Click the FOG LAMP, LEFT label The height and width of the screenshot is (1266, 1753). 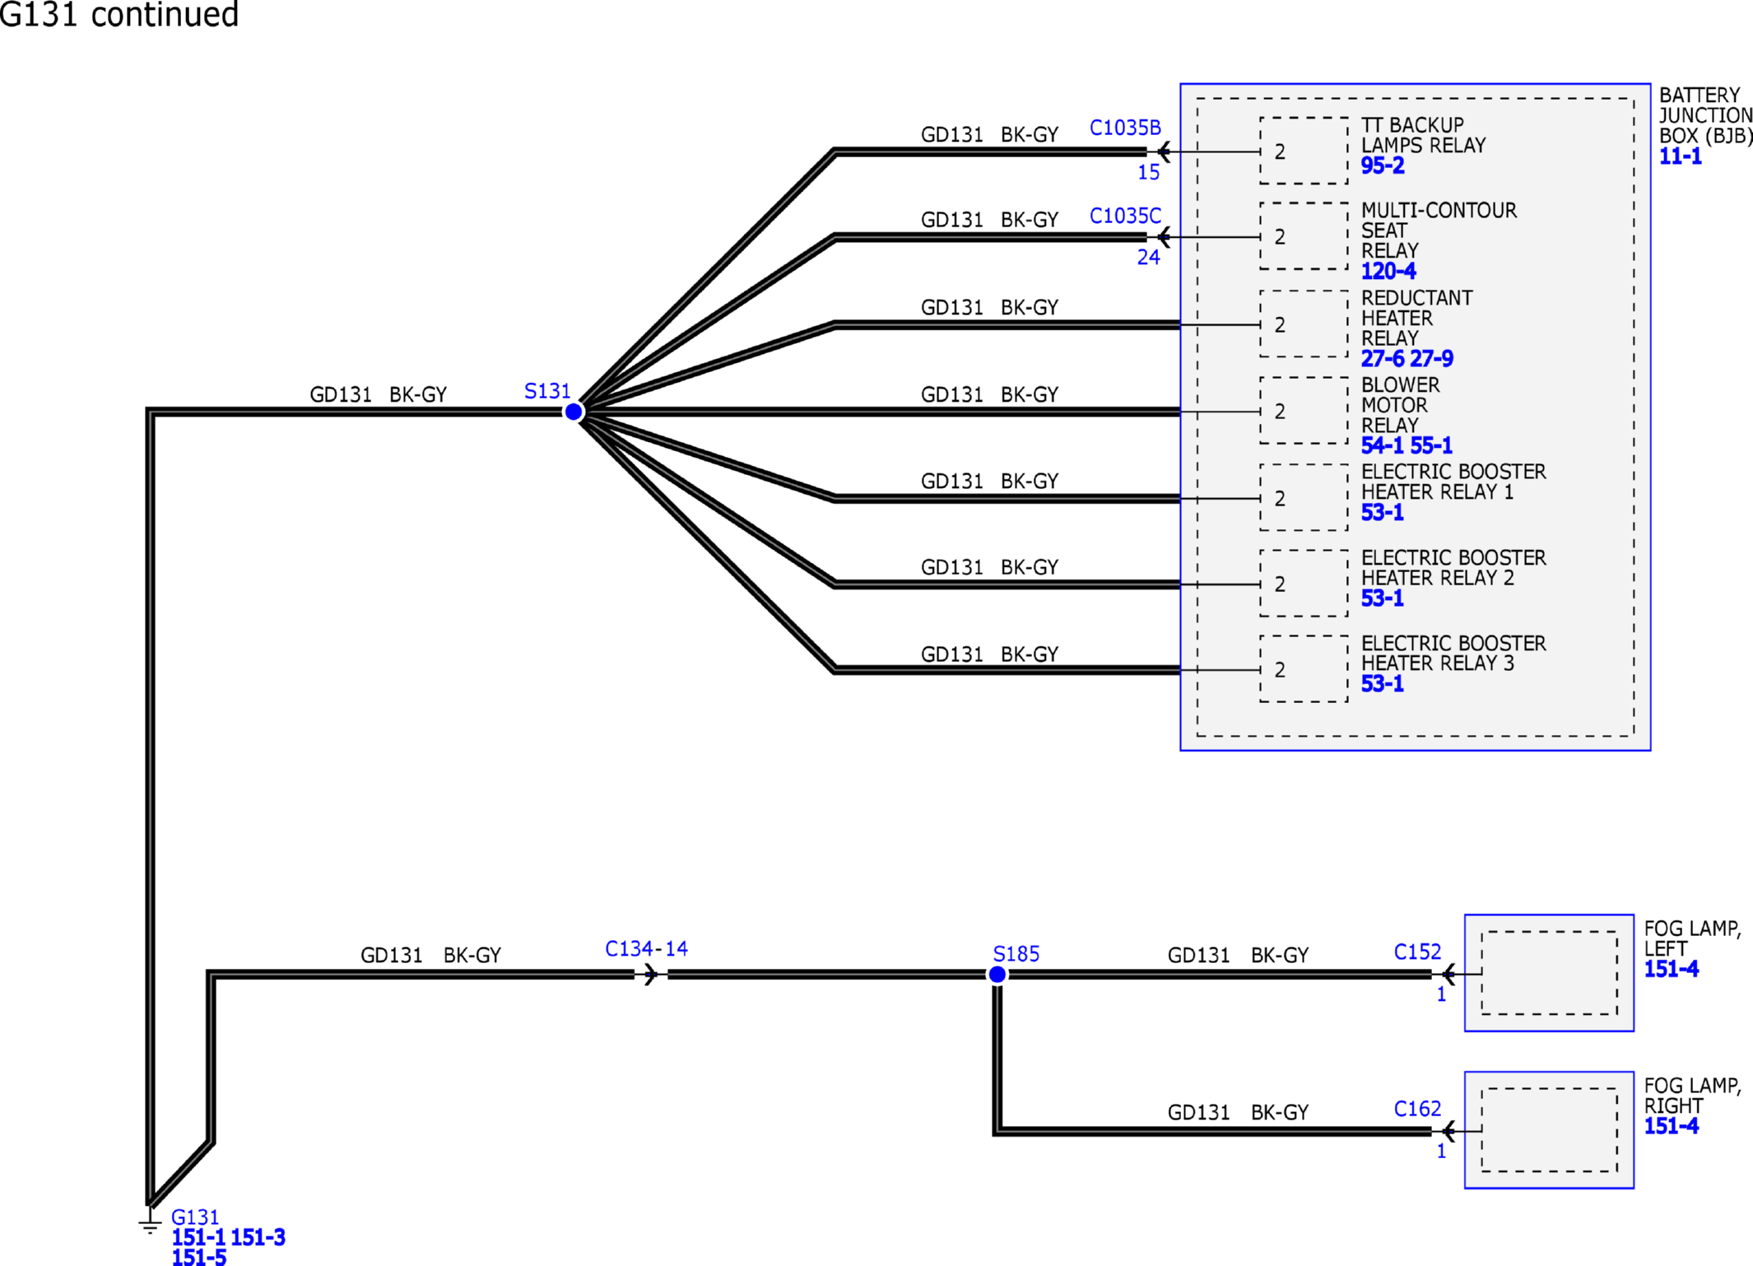coord(1692,938)
